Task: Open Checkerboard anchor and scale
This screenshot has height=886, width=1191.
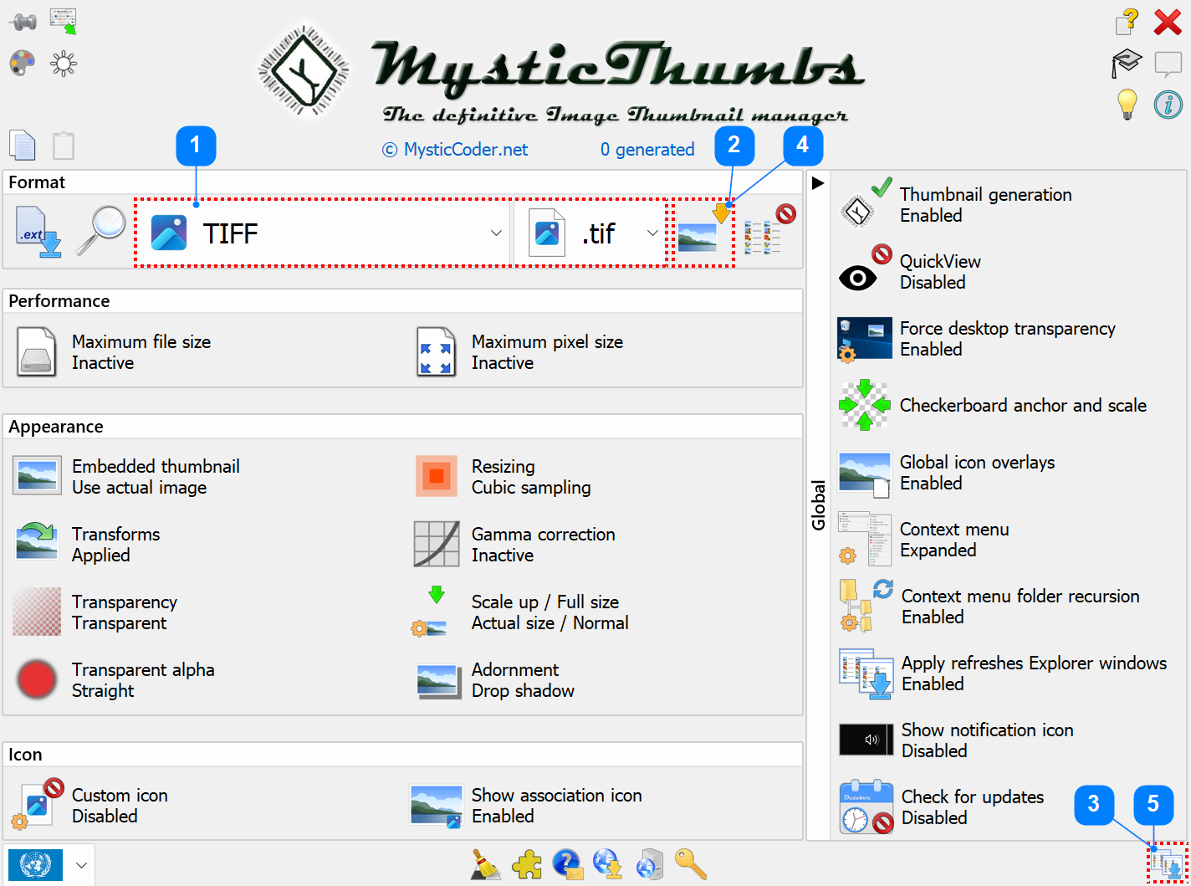Action: click(x=992, y=405)
